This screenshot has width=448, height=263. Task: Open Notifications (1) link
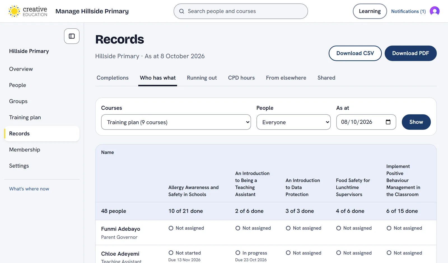tap(408, 11)
